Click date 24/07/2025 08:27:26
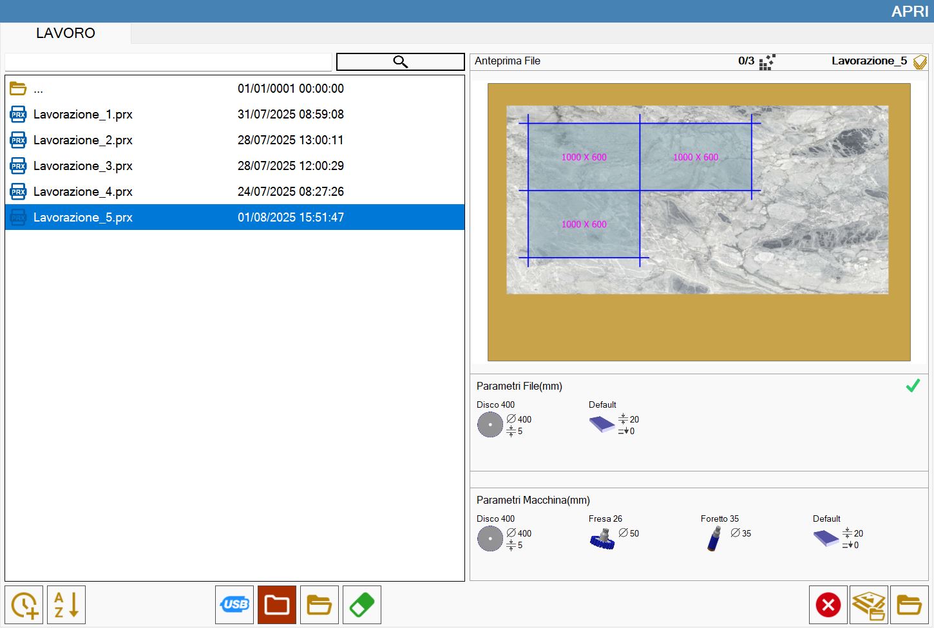The image size is (934, 628). (x=291, y=191)
